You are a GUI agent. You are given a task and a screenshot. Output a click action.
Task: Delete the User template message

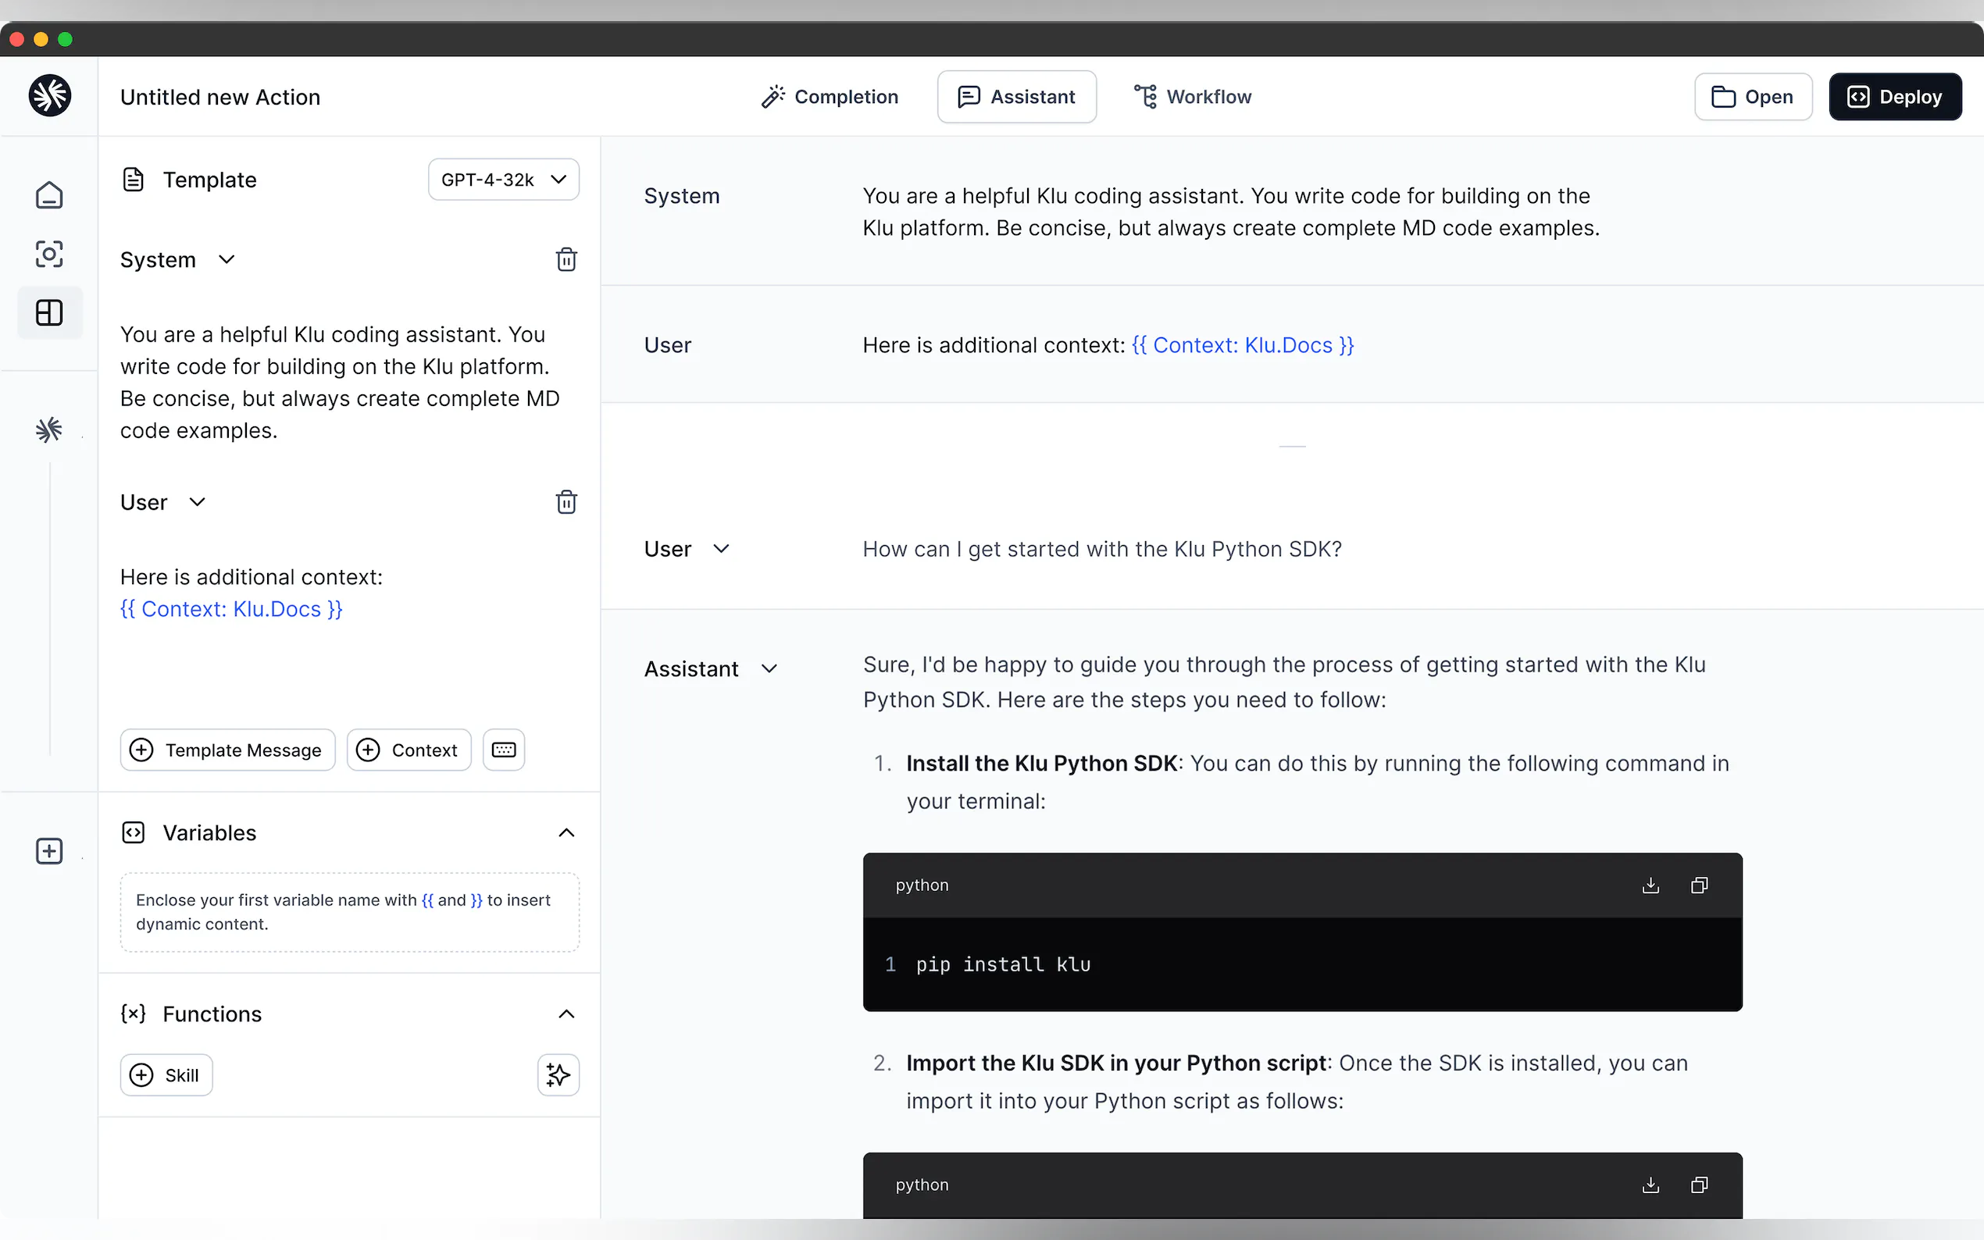point(566,502)
